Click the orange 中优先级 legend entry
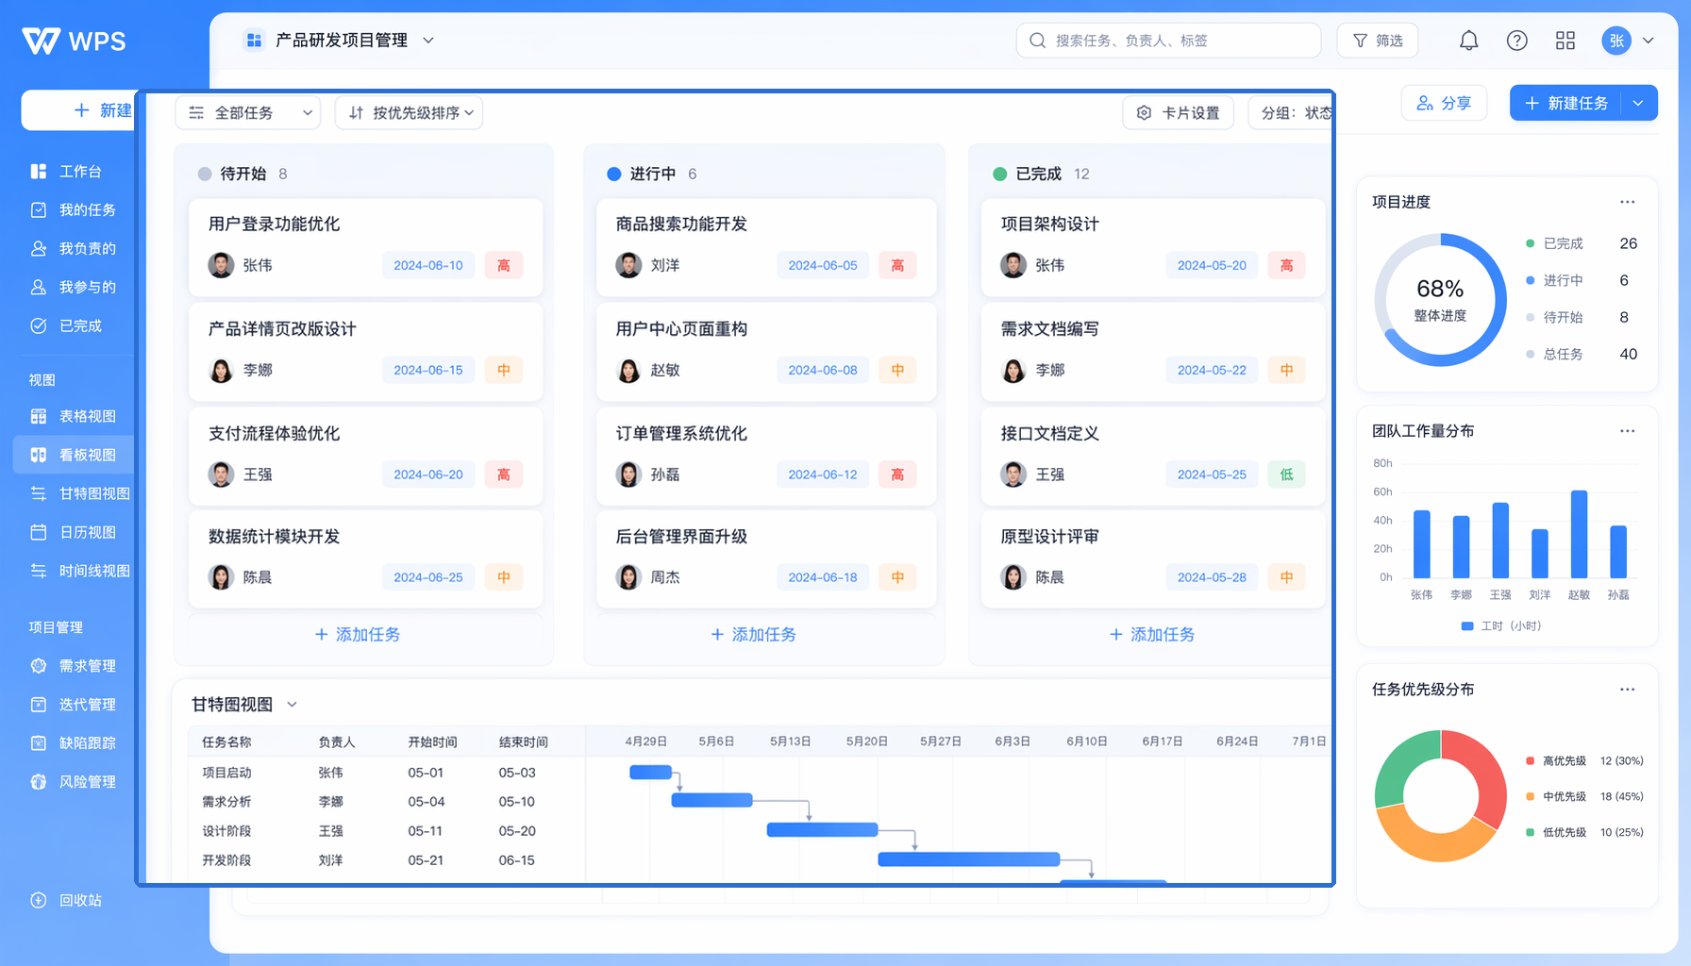The image size is (1691, 966). tap(1584, 797)
